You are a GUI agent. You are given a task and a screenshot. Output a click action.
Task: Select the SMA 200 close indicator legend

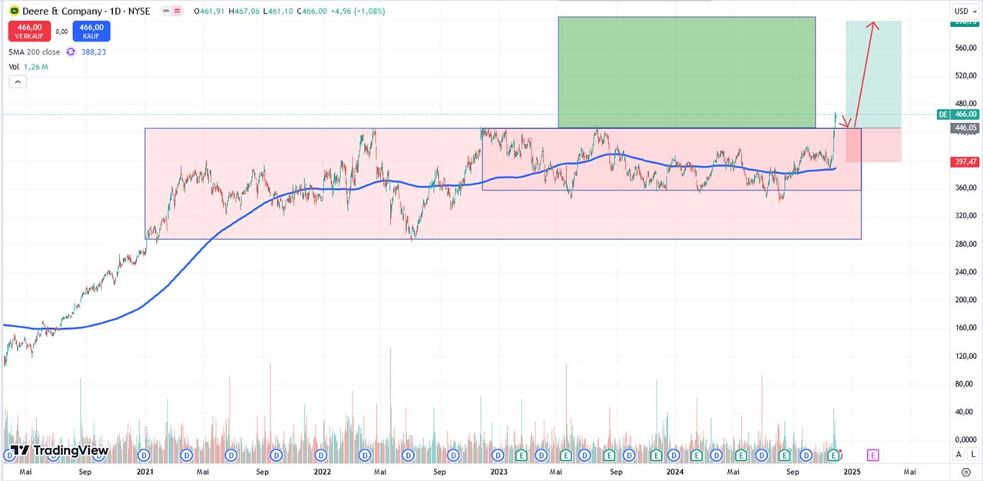tap(35, 51)
